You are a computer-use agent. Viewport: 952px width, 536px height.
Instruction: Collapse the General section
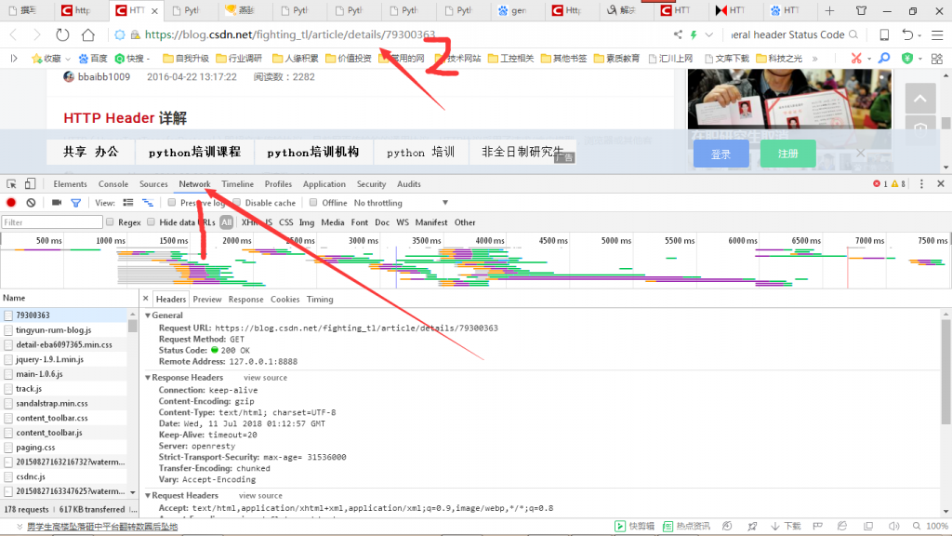147,315
